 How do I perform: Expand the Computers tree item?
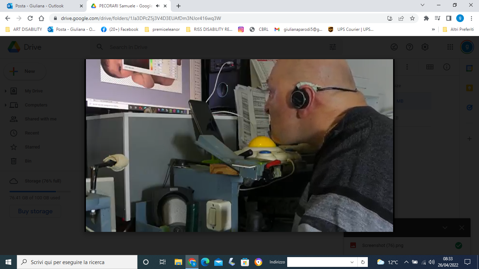pyautogui.click(x=6, y=105)
